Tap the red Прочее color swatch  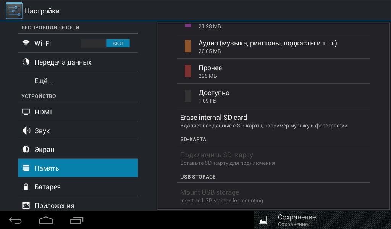pos(187,71)
